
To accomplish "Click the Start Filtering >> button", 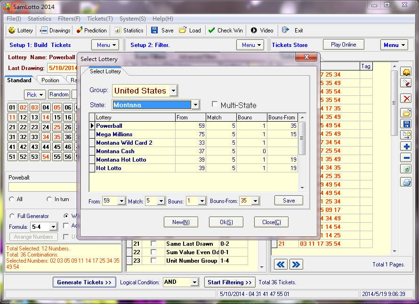I will (x=230, y=282).
